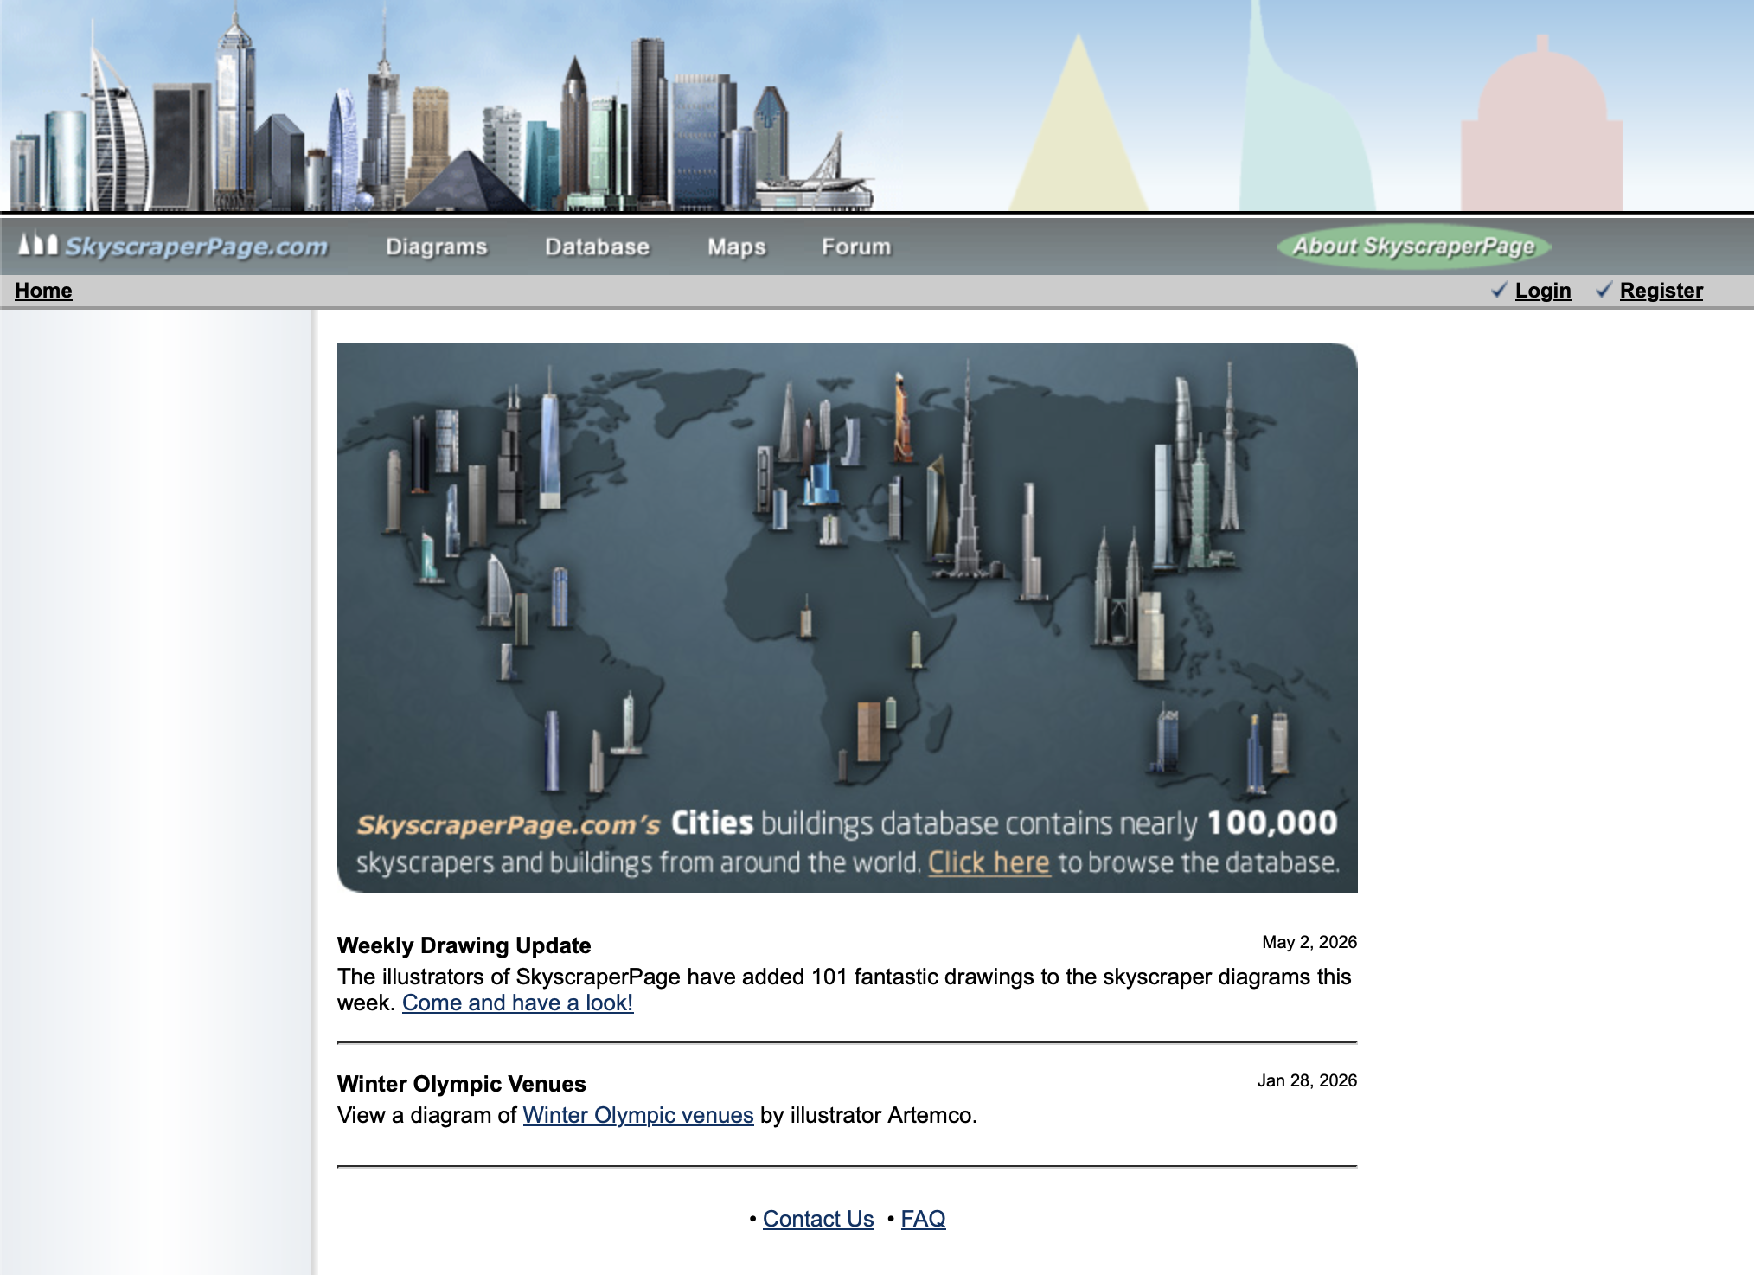
Task: Click the Contact Us footer link
Action: click(x=818, y=1219)
